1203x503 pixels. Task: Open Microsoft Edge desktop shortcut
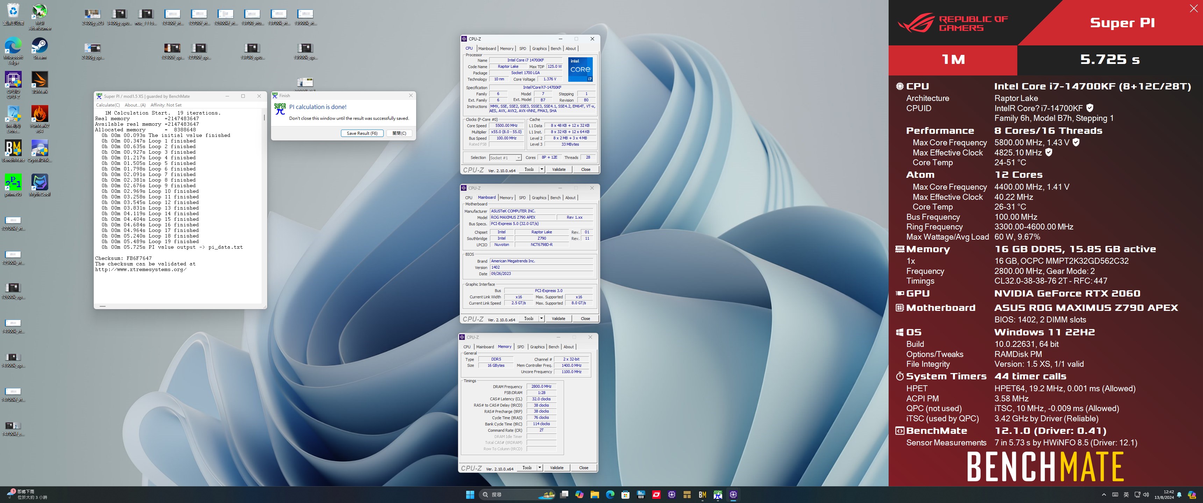click(x=13, y=50)
